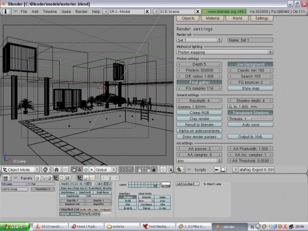This screenshot has height=231, width=308.
Task: Collapse header menus triangle beside Panels
Action: 15,178
